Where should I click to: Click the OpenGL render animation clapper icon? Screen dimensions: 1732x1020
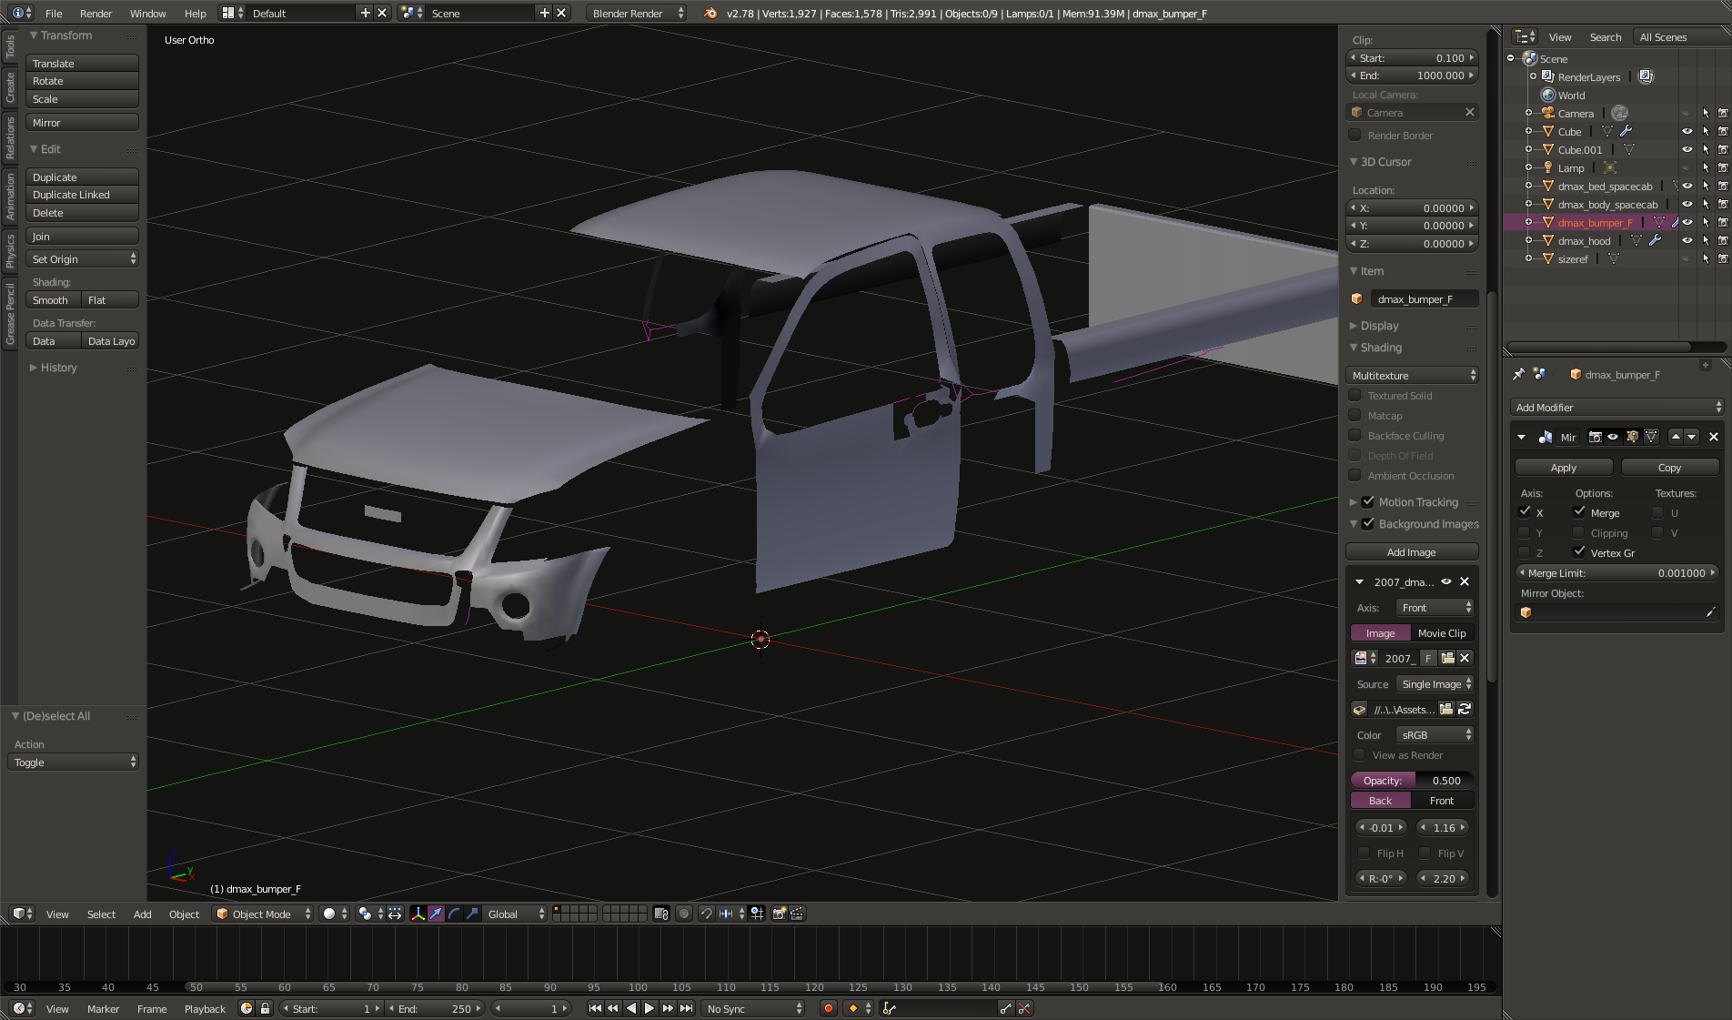coord(797,914)
